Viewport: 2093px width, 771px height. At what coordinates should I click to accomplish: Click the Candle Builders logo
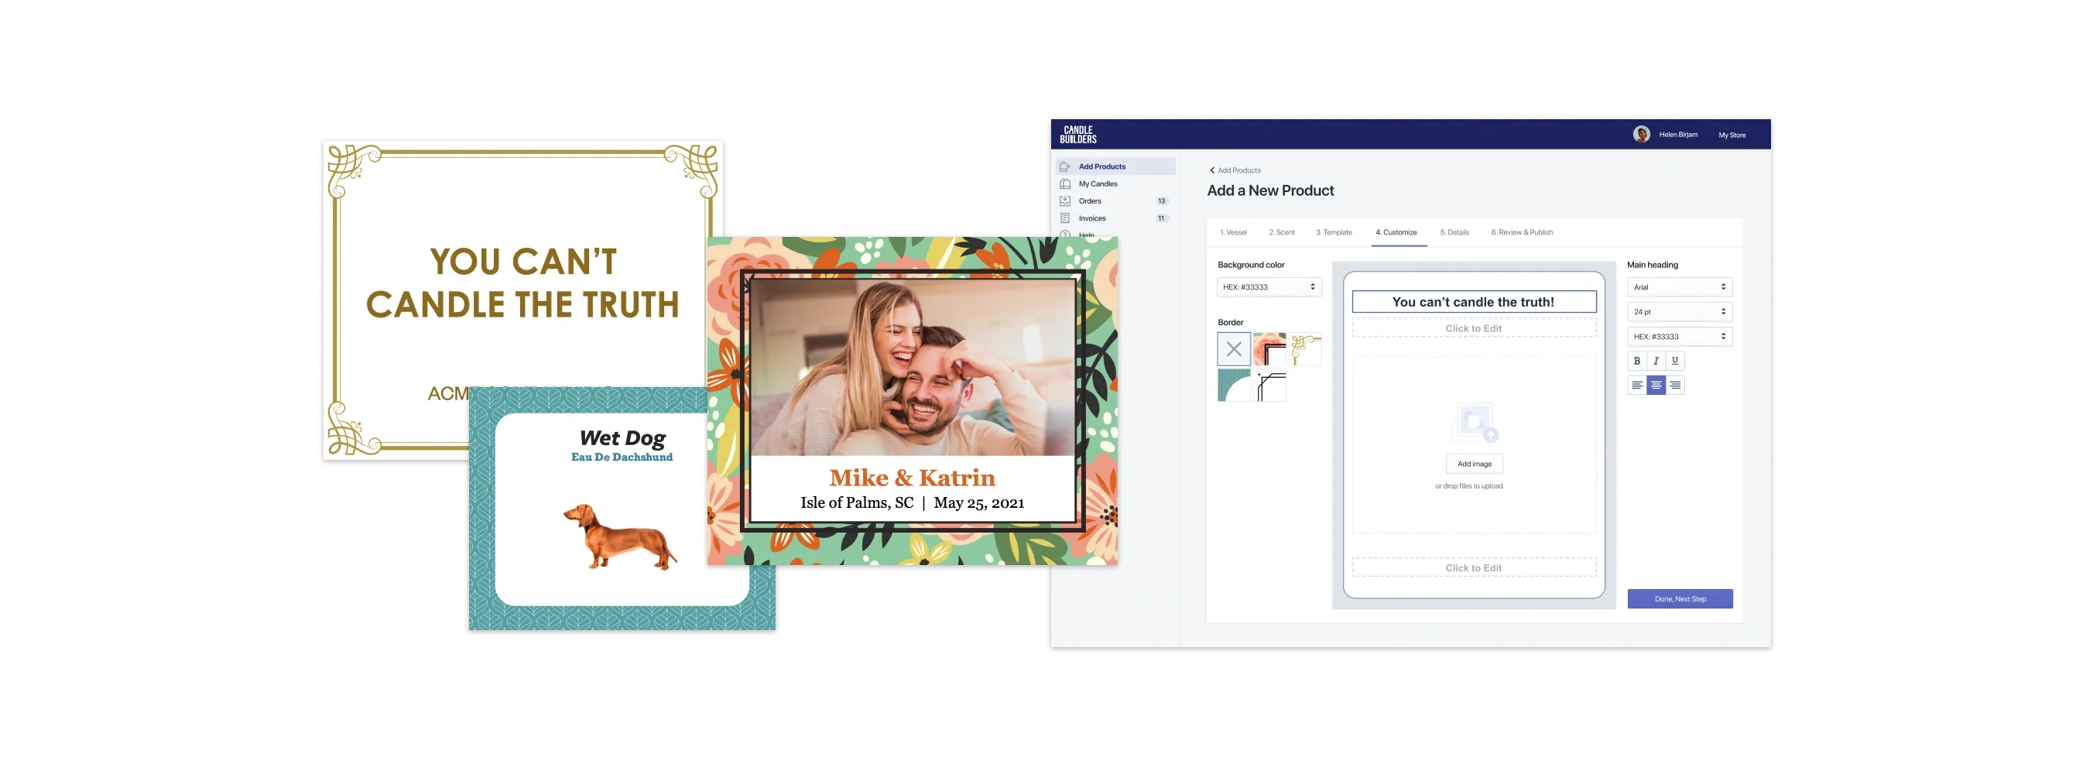point(1077,135)
